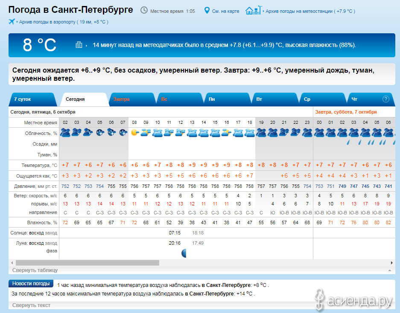Image resolution: width=400 pixels, height=313 pixels.
Task: Click the cloud icon at hour 18
Action: (250, 133)
